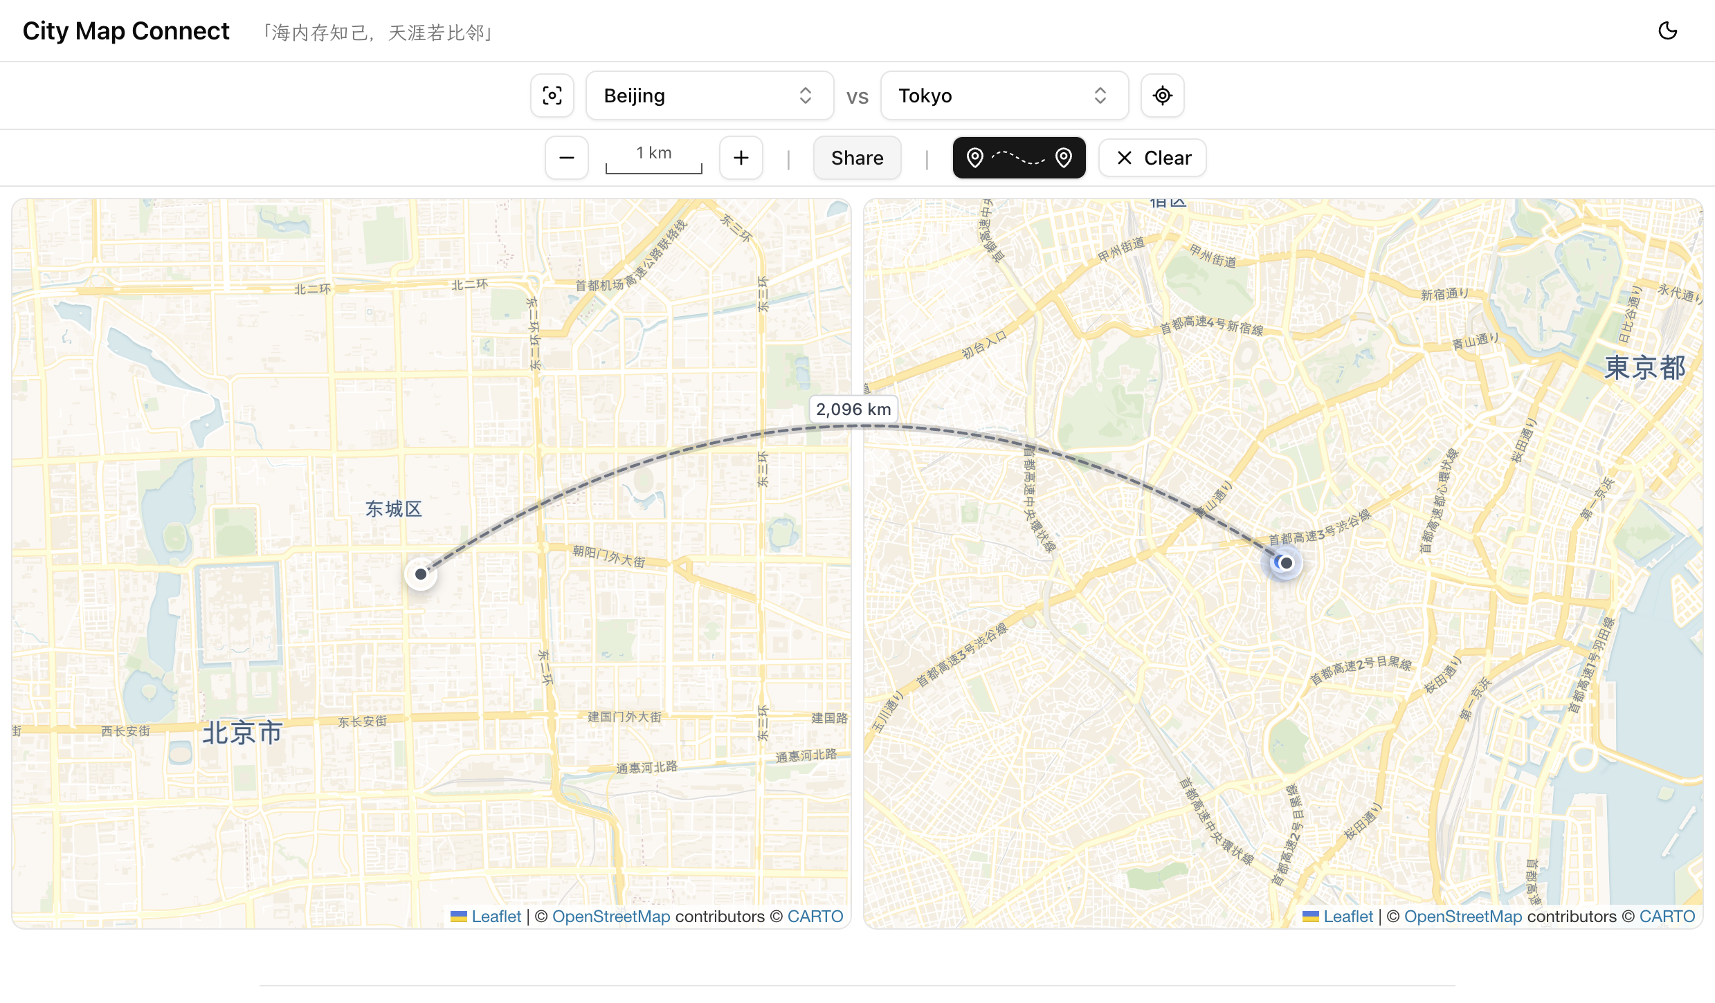Click the Beijing map marker pin

coord(421,574)
